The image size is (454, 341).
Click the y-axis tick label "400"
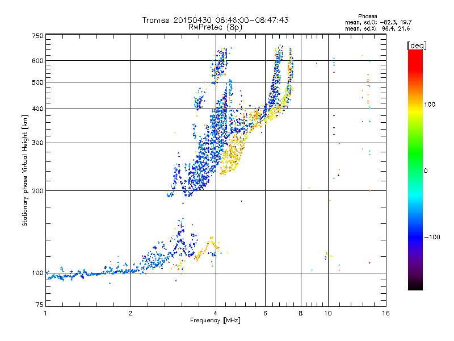(38, 109)
